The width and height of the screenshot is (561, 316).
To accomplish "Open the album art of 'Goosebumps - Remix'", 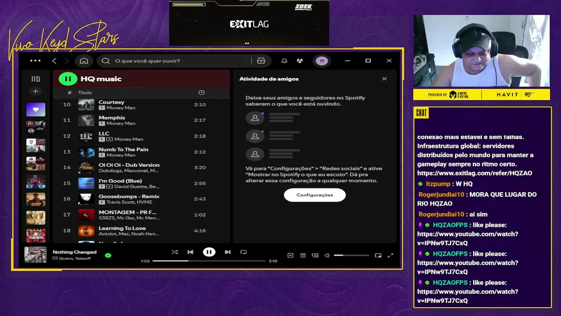I will pyautogui.click(x=86, y=199).
